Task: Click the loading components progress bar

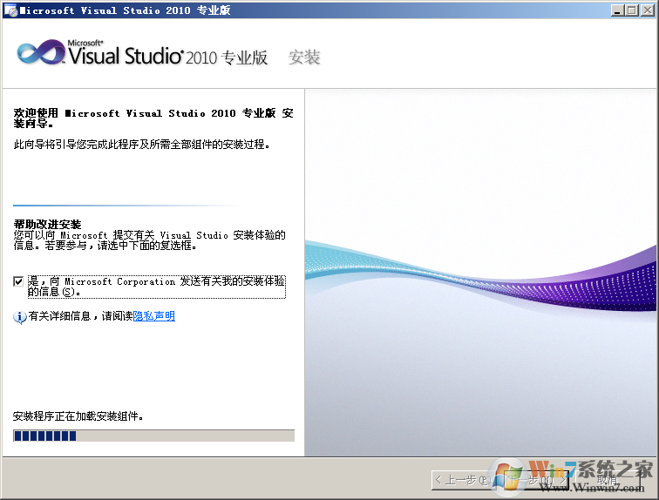Action: pos(153,436)
